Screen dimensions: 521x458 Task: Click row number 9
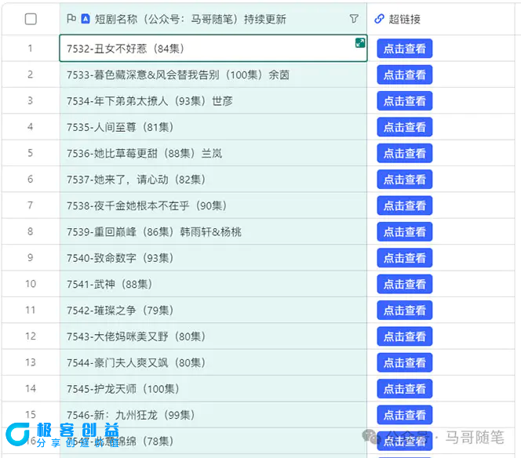click(x=31, y=258)
